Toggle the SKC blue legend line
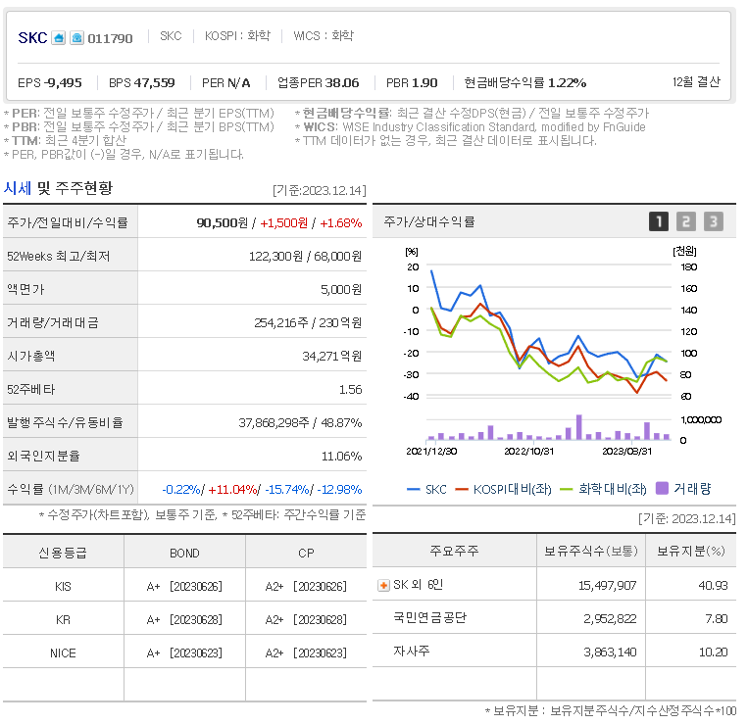 426,490
